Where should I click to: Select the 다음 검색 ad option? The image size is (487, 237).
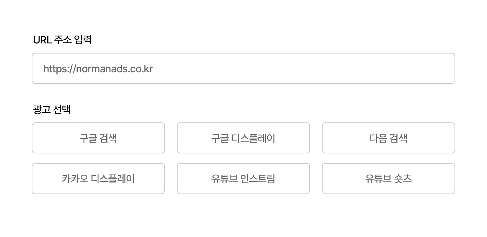pos(388,138)
